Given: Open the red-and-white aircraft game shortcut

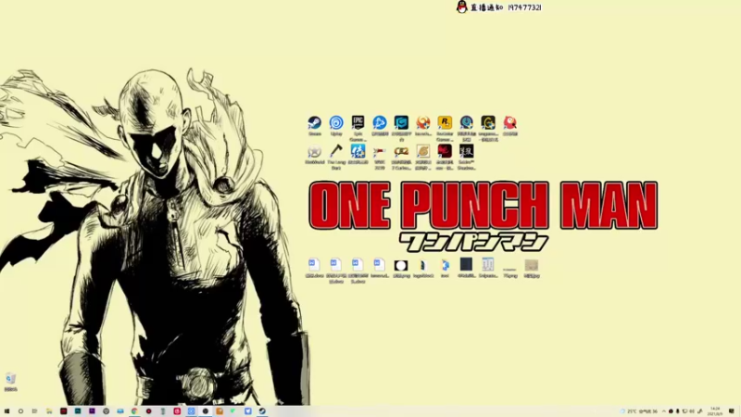Looking at the screenshot, I should (380, 157).
